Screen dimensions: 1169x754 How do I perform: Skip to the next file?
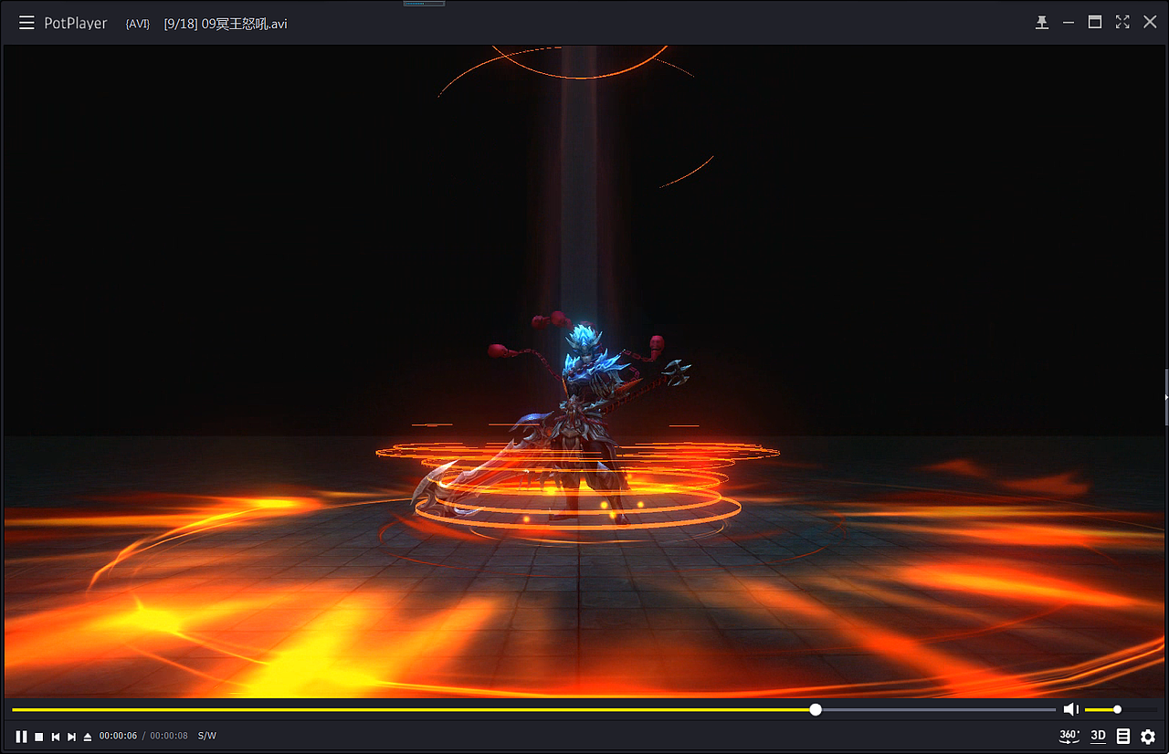[71, 737]
